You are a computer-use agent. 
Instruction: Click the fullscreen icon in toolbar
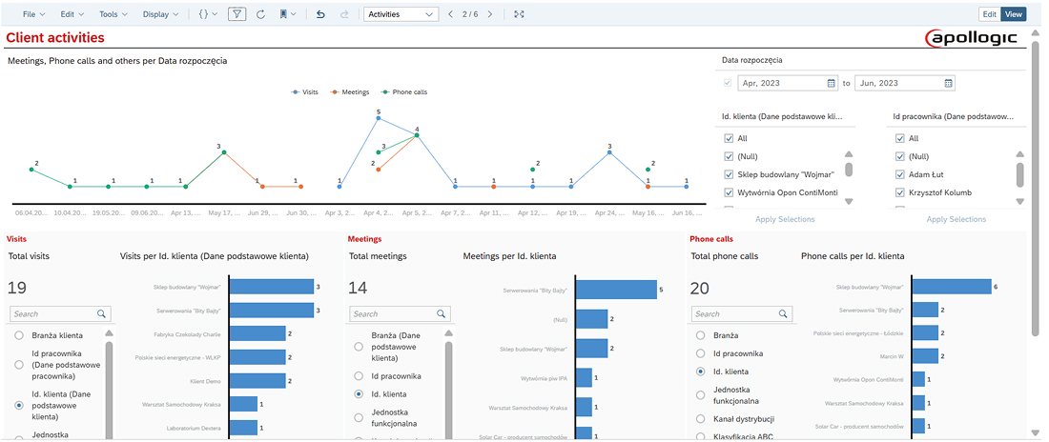coord(519,14)
